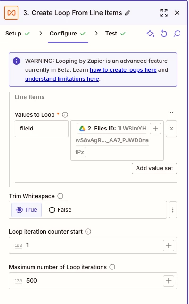The width and height of the screenshot is (189, 304).
Task: Open the three-dot menu beside Trim Whitespace
Action: 173,210
